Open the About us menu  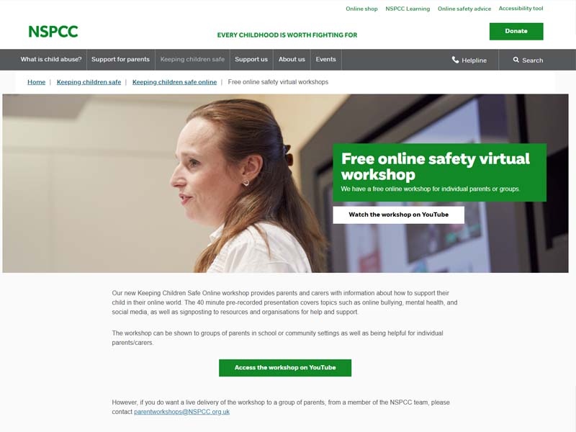(292, 59)
